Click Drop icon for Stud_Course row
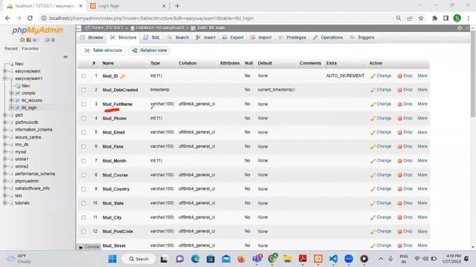Viewport: 476px width, 267px height. tap(400, 175)
